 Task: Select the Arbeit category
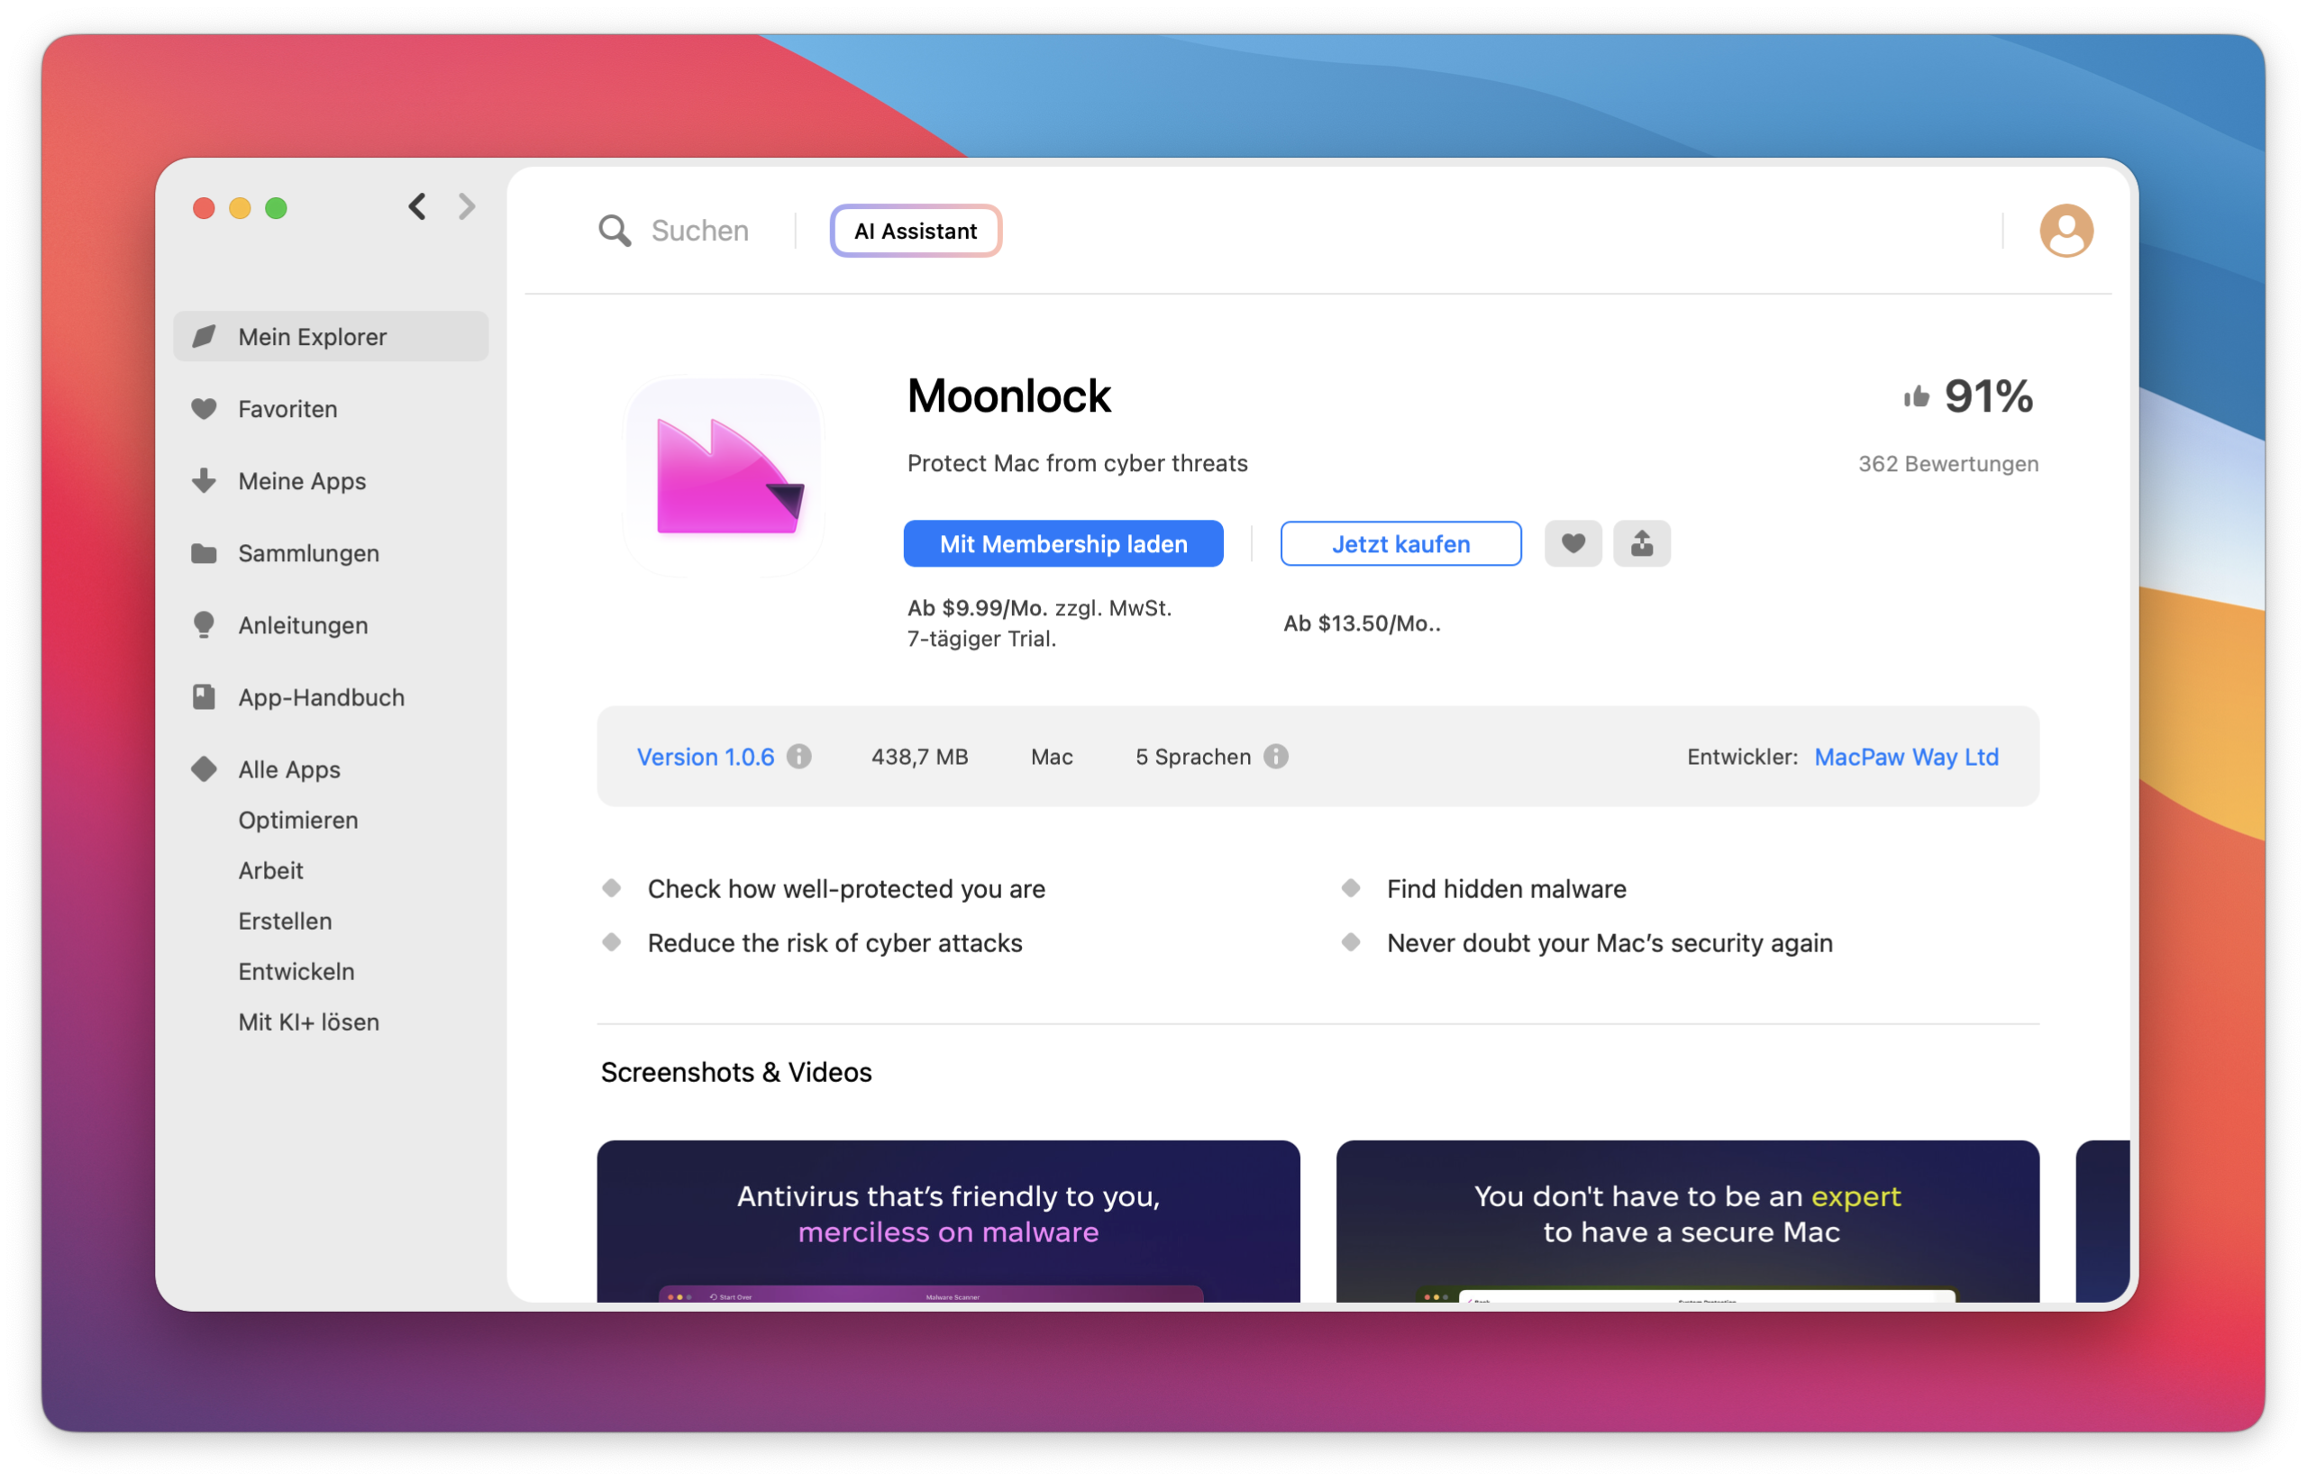coord(270,870)
